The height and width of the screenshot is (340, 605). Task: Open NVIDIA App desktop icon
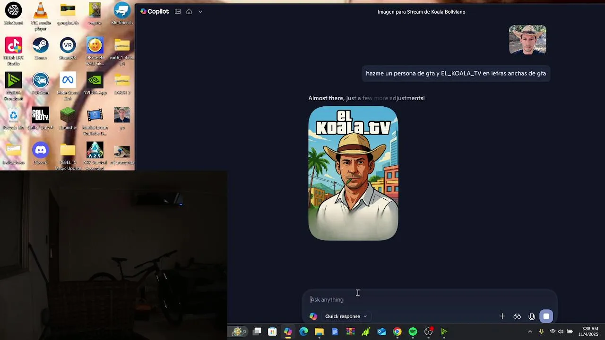point(95,84)
